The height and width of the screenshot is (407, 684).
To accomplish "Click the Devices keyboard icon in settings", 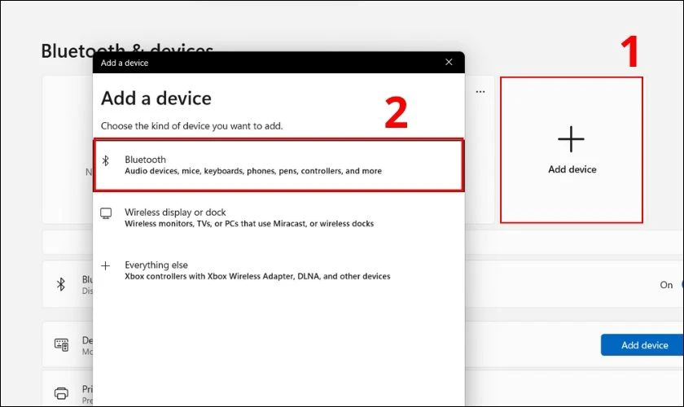I will [61, 344].
